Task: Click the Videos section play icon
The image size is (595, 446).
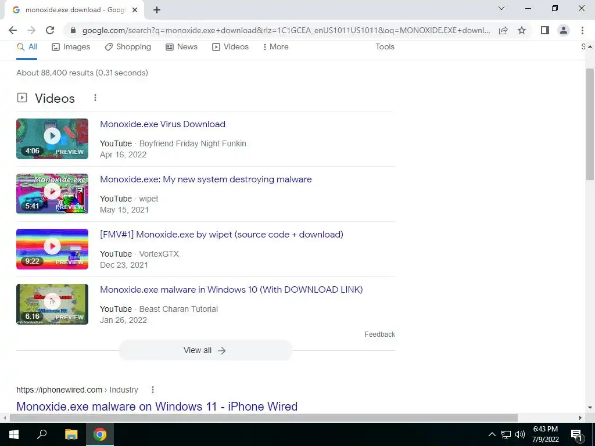Action: [x=22, y=98]
